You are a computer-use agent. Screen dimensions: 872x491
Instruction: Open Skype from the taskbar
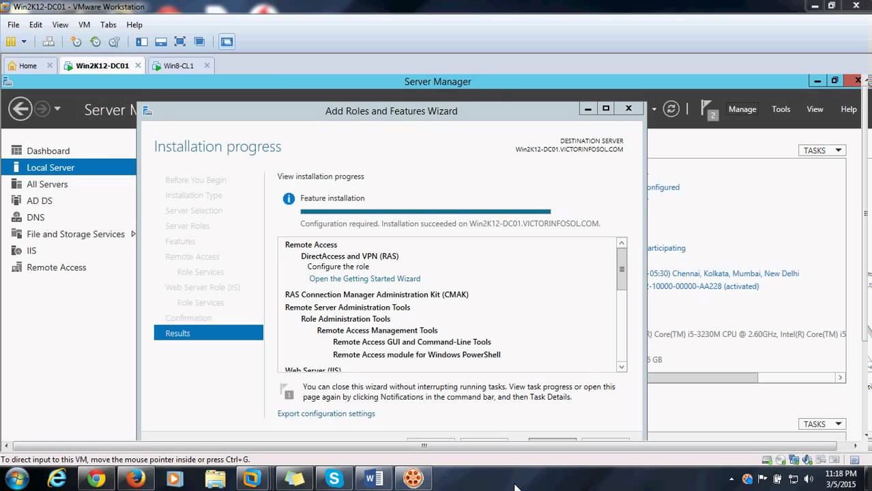click(334, 479)
